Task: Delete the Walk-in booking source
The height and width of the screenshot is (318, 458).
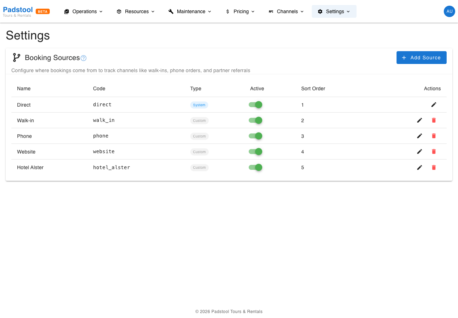Action: tap(433, 120)
